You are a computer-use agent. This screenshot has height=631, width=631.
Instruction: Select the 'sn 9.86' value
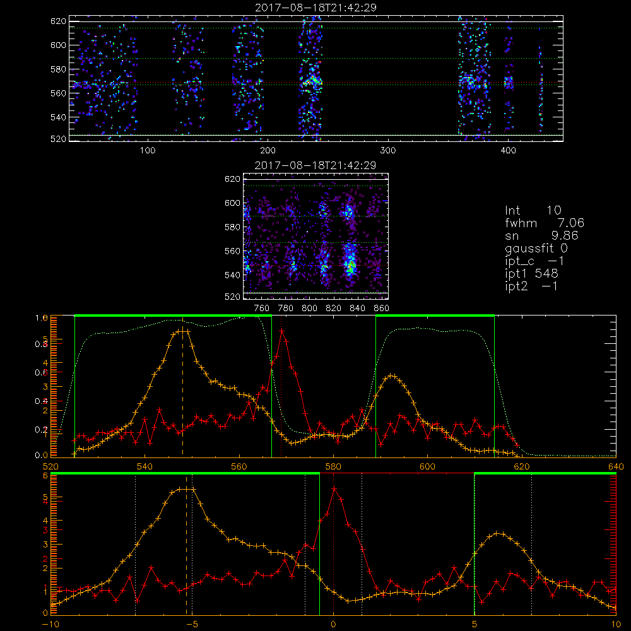tap(541, 235)
